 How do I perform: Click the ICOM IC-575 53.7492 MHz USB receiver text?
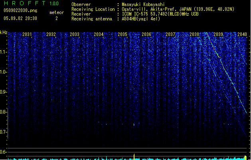160,14
